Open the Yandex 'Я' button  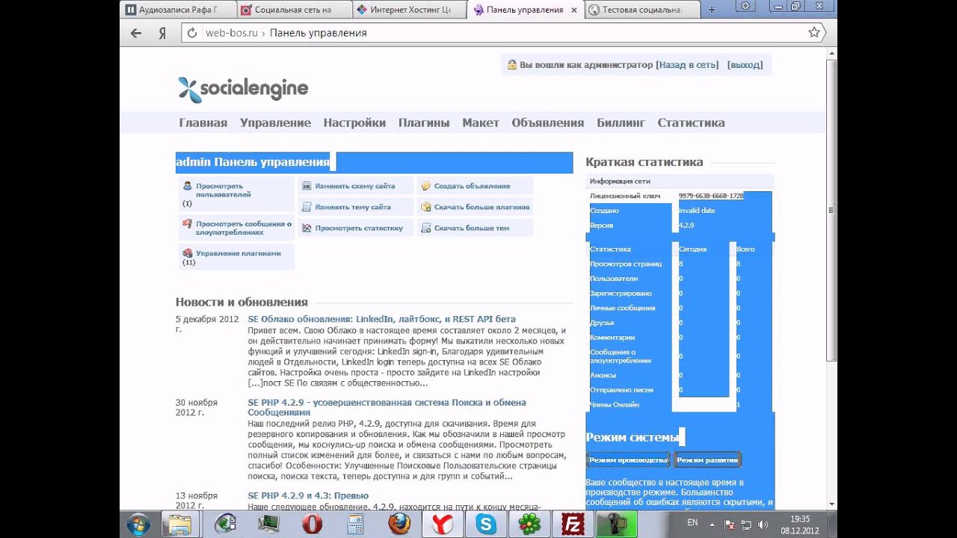(162, 33)
